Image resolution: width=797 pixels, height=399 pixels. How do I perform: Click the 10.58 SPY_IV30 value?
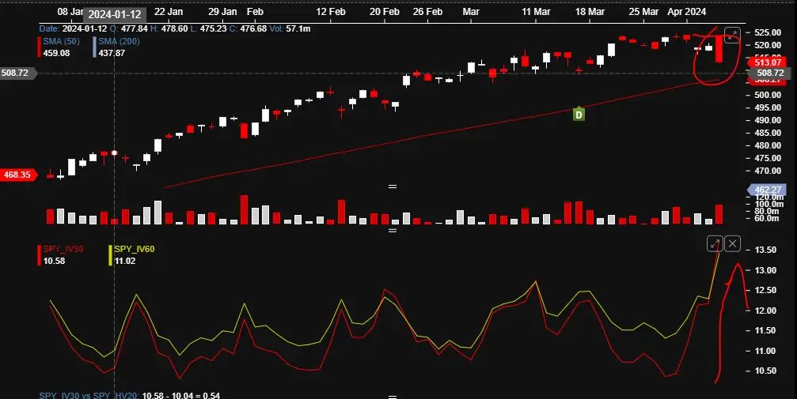point(54,261)
